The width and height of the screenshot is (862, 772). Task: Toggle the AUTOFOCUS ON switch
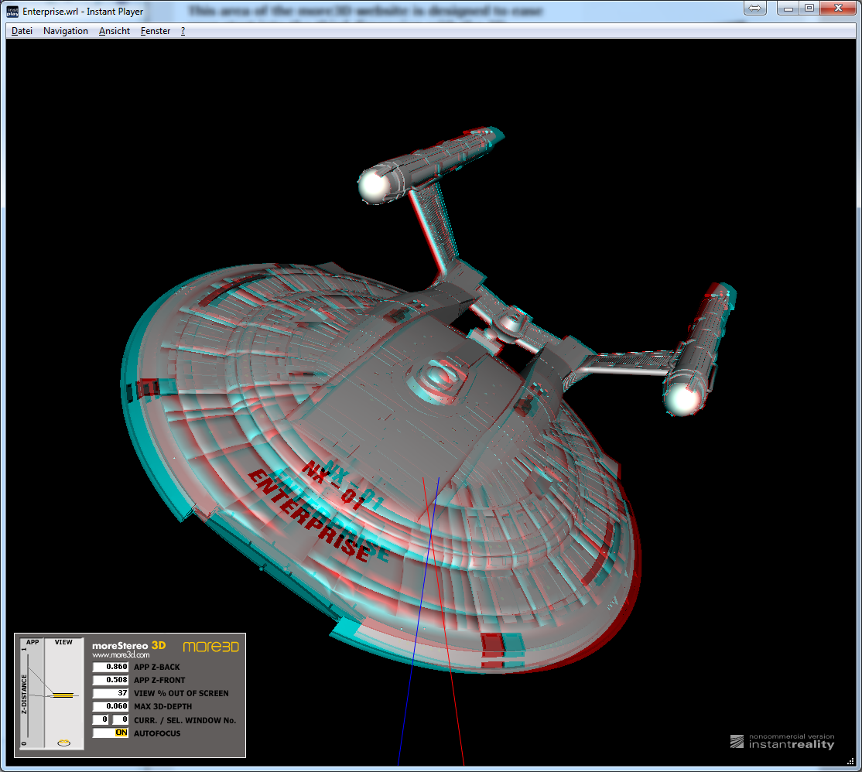pyautogui.click(x=111, y=733)
